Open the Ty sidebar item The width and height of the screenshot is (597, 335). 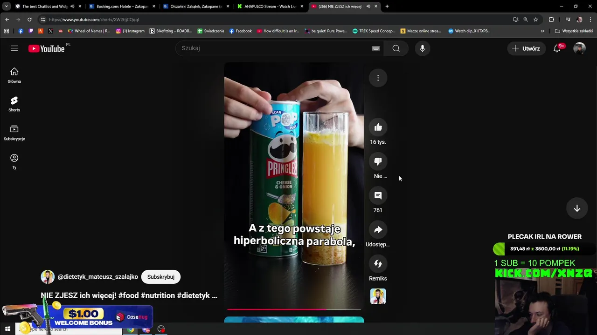click(14, 161)
